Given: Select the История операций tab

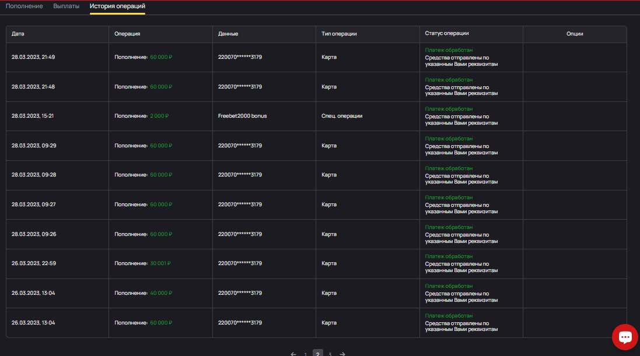Looking at the screenshot, I should (117, 6).
